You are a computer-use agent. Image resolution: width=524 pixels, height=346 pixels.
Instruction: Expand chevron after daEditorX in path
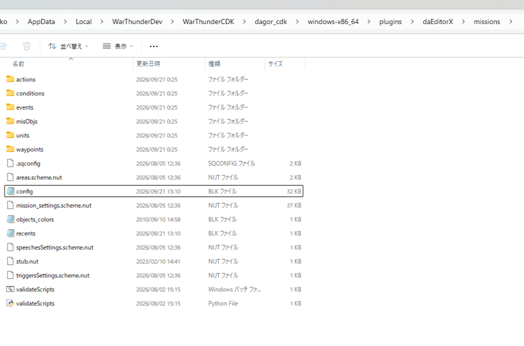pyautogui.click(x=463, y=21)
